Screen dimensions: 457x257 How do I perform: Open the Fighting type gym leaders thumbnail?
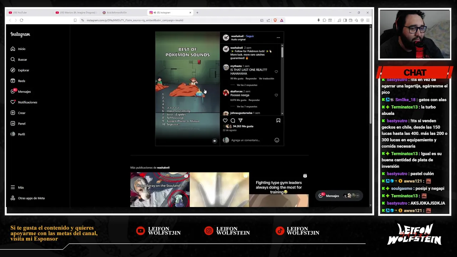(279, 190)
